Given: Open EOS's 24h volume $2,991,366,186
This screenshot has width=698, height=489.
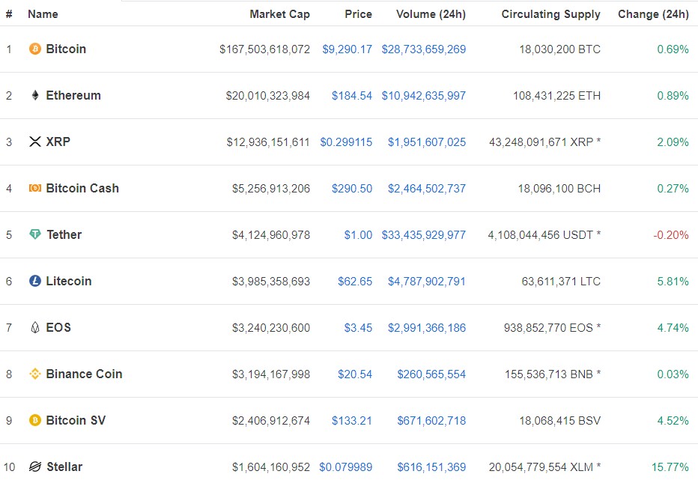Looking at the screenshot, I should point(427,328).
